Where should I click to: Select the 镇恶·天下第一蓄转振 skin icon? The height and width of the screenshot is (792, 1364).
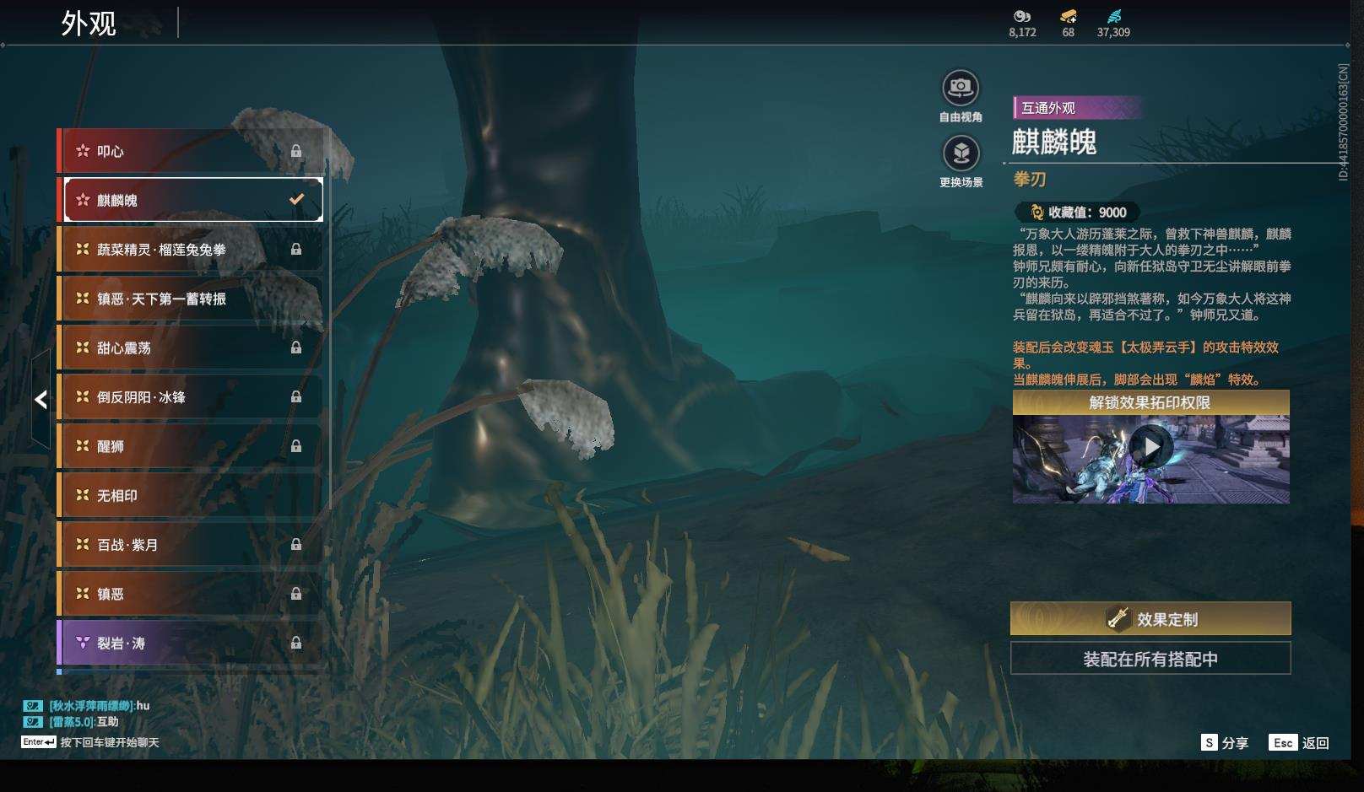(x=83, y=299)
